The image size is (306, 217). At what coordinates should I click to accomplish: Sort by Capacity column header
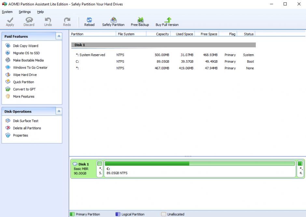[158, 34]
